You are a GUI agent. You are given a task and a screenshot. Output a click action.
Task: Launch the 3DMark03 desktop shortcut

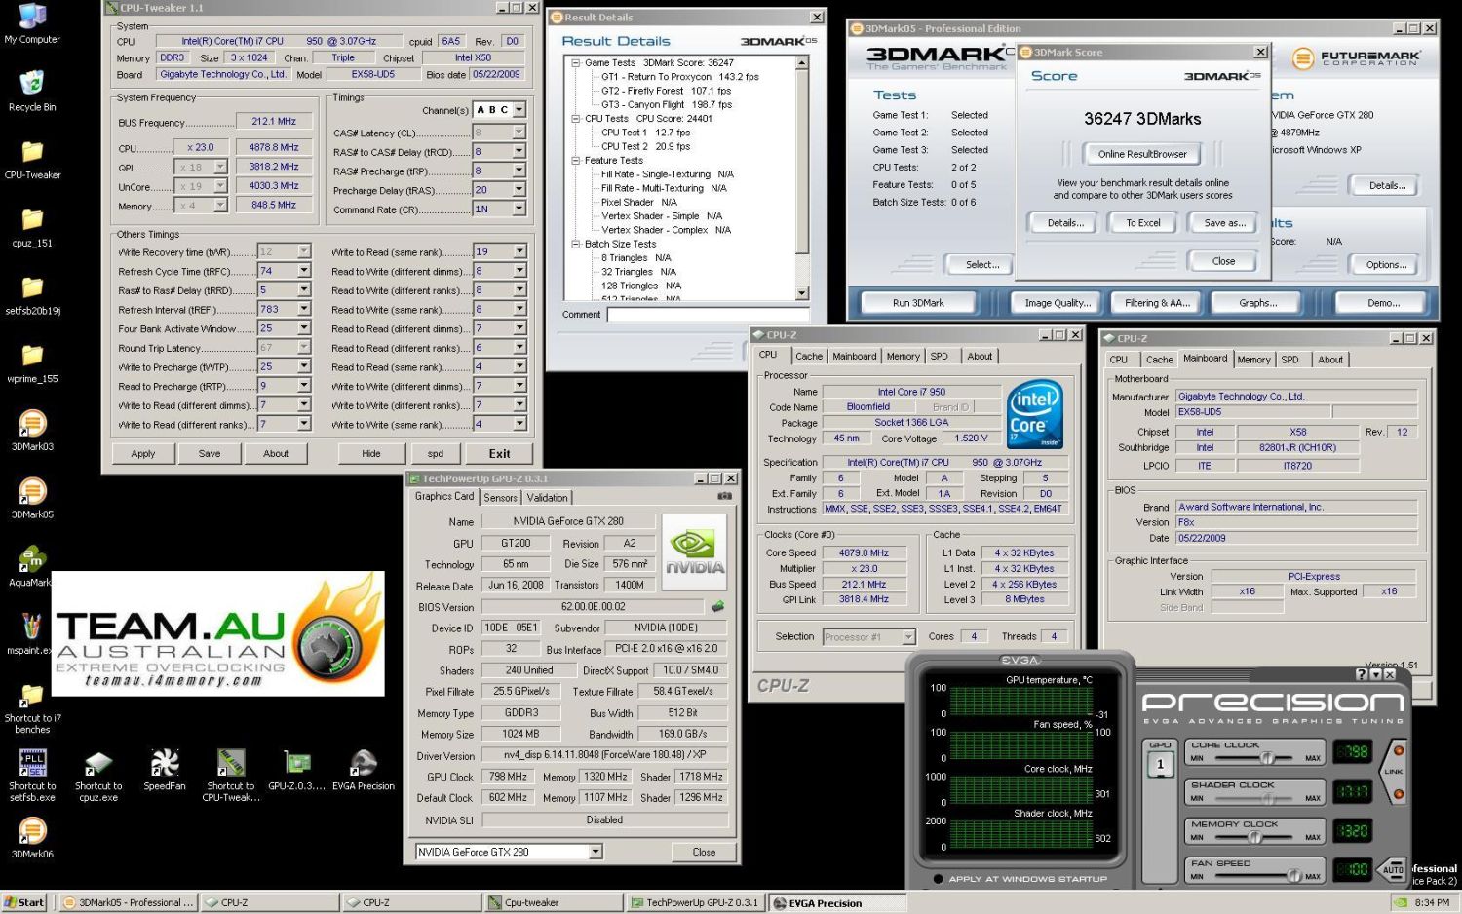coord(32,431)
